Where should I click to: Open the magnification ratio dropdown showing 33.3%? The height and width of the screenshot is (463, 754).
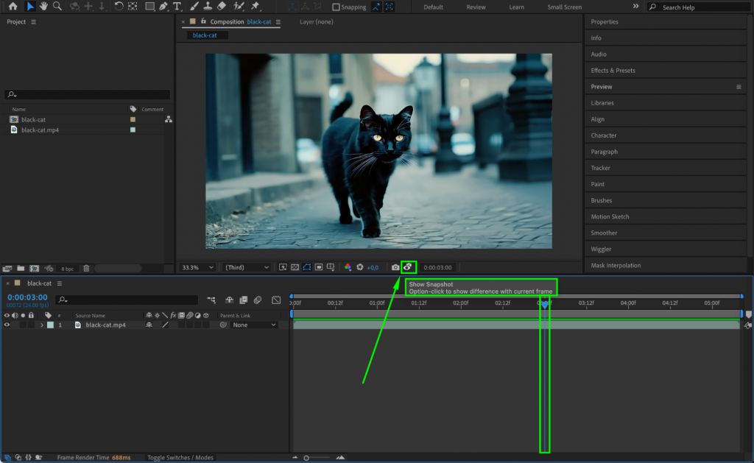(x=197, y=267)
